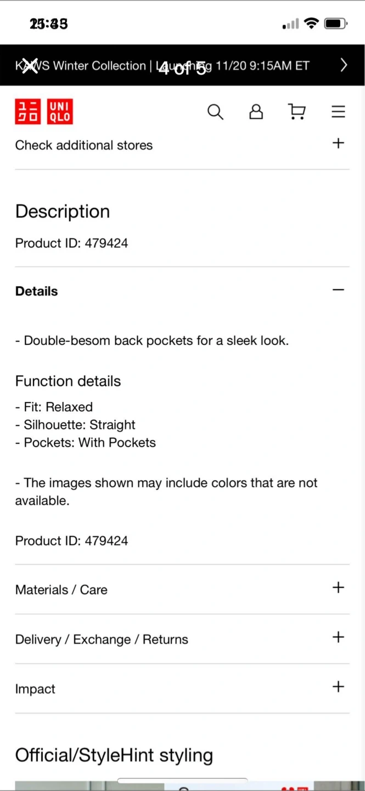This screenshot has height=791, width=365.
Task: Open the hamburger menu
Action: [338, 112]
